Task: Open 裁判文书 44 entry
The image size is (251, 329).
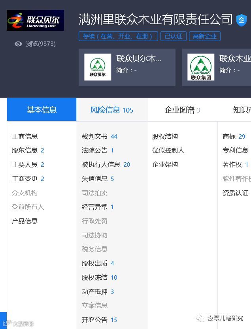Action: [100, 136]
